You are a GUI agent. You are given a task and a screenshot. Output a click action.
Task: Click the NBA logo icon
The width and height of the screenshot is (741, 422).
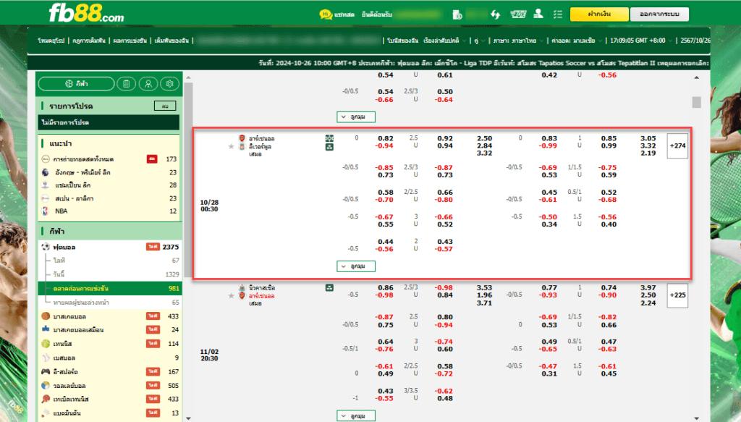[46, 211]
